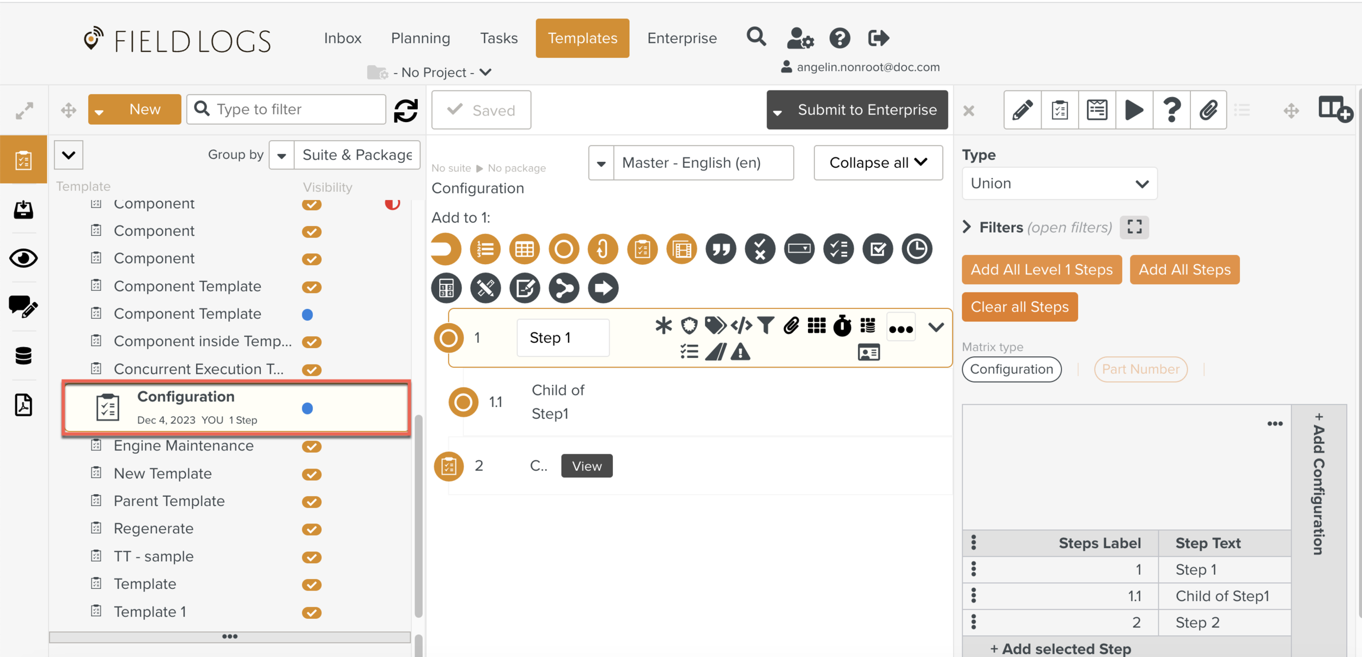This screenshot has width=1362, height=657.
Task: Open the templates clipboard sidebar tab
Action: pos(23,160)
